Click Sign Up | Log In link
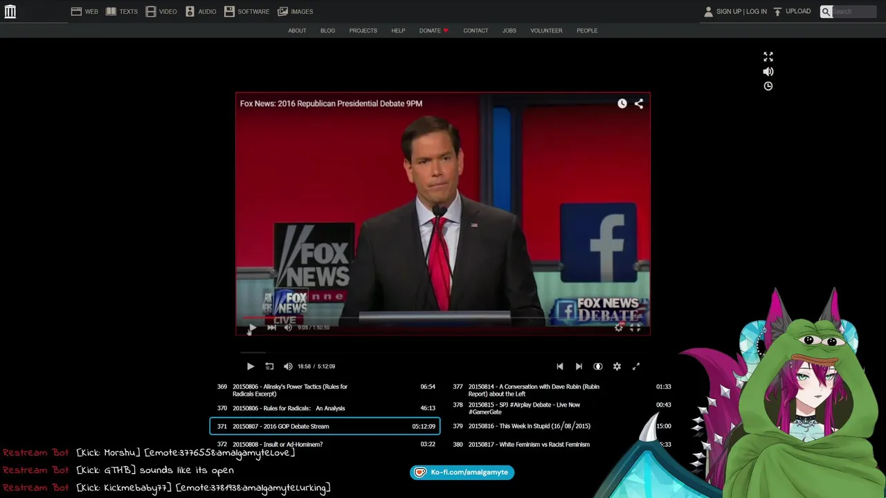This screenshot has width=886, height=498. (741, 12)
